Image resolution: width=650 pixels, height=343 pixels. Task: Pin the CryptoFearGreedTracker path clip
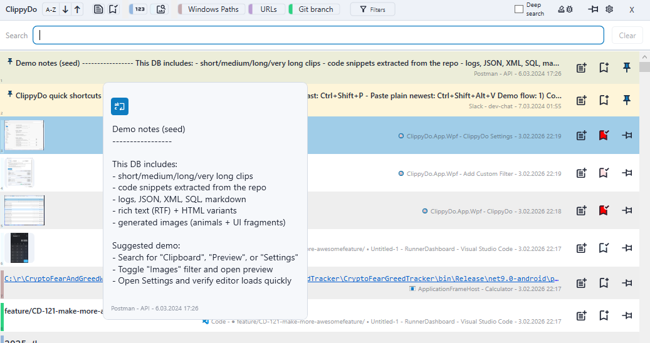click(627, 283)
